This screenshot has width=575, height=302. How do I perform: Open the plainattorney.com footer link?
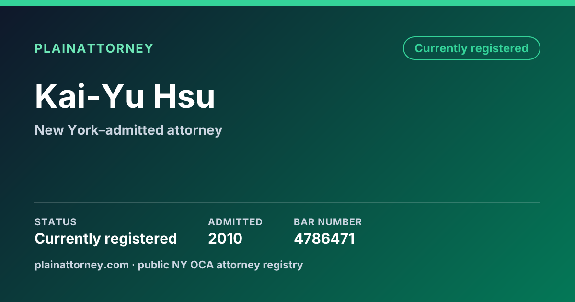(x=81, y=265)
